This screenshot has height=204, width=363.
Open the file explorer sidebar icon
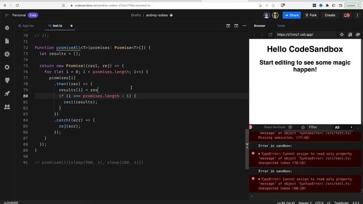point(7,41)
